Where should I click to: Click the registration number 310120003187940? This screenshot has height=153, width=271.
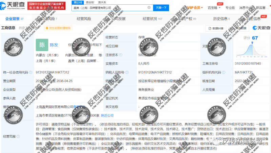pyautogui.click(x=248, y=63)
